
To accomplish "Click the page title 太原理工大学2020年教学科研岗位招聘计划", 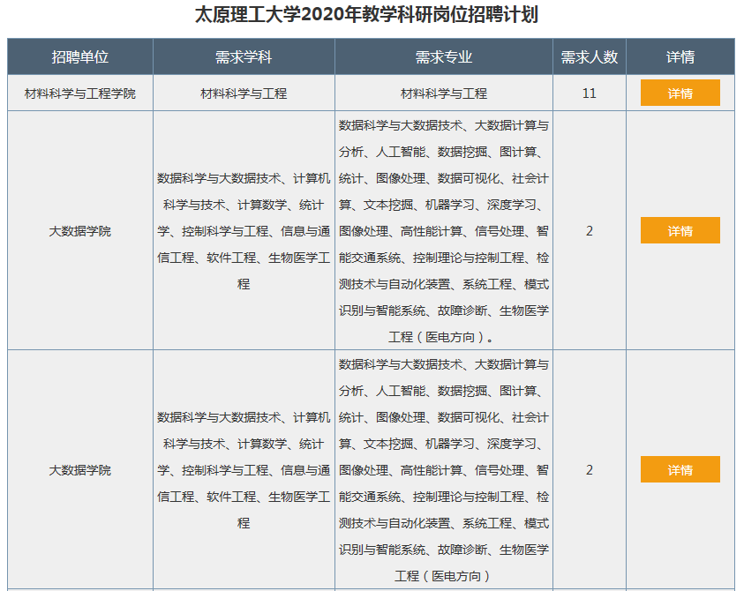I will point(366,14).
